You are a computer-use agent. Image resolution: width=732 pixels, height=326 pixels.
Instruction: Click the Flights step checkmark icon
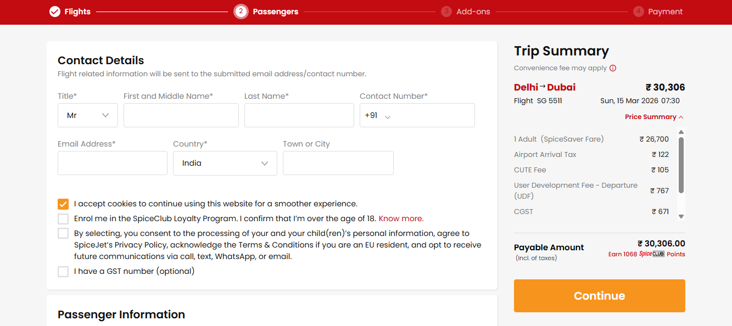coord(55,12)
